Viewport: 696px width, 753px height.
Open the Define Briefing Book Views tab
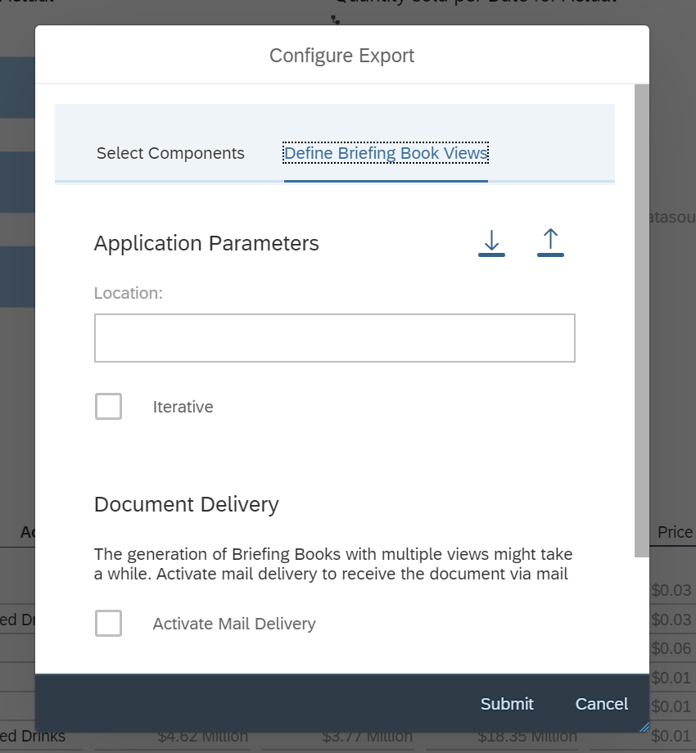pos(386,153)
